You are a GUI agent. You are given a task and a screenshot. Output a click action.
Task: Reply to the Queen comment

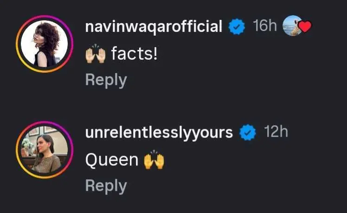tap(106, 186)
